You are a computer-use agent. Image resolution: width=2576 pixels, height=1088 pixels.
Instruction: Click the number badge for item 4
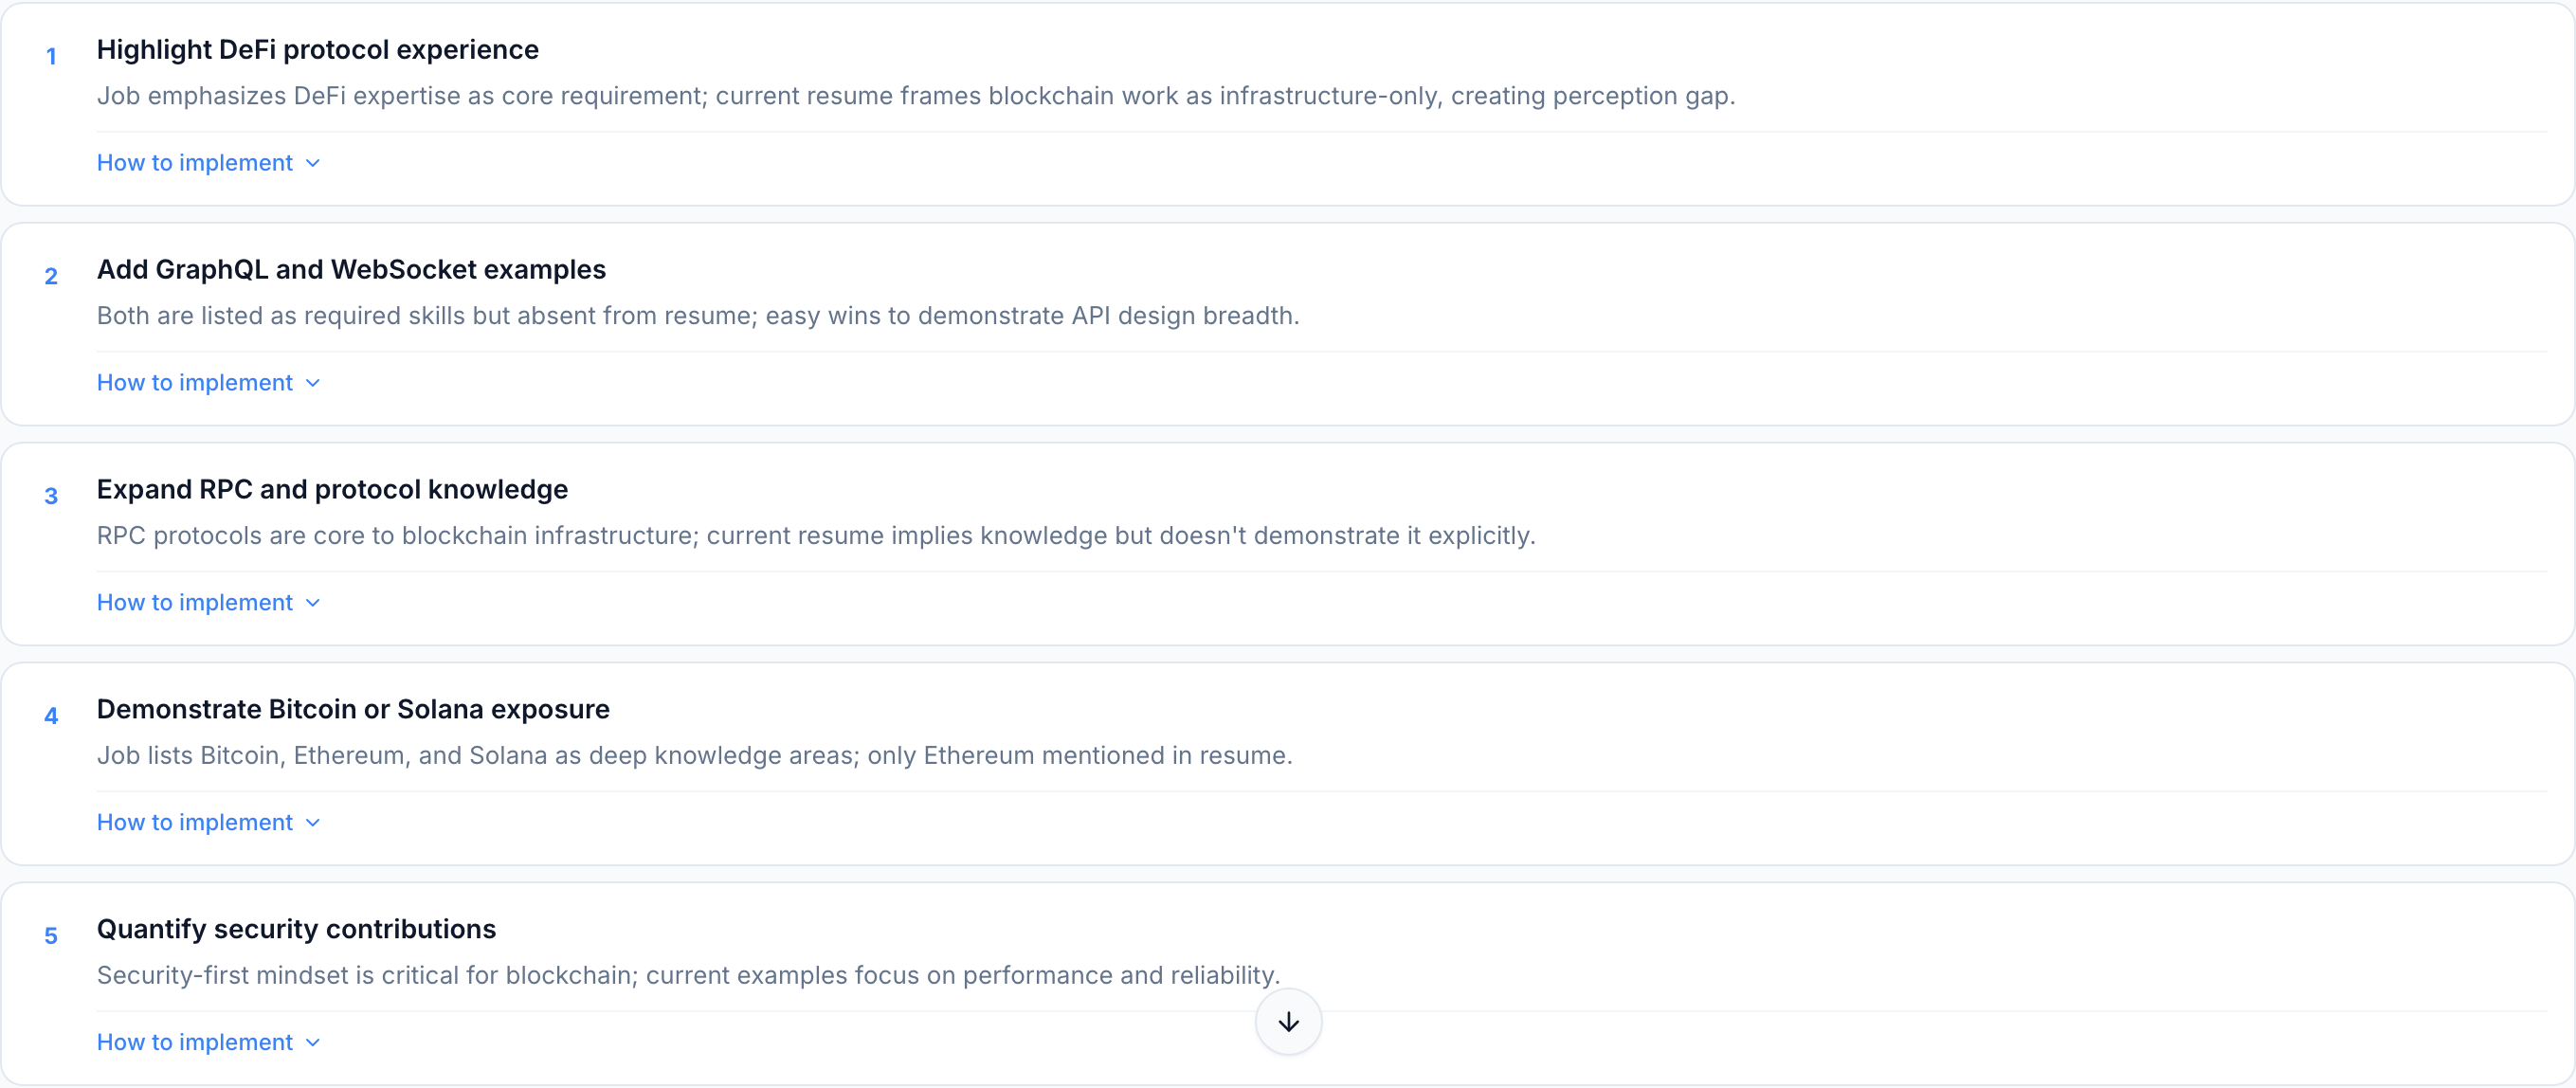click(51, 716)
